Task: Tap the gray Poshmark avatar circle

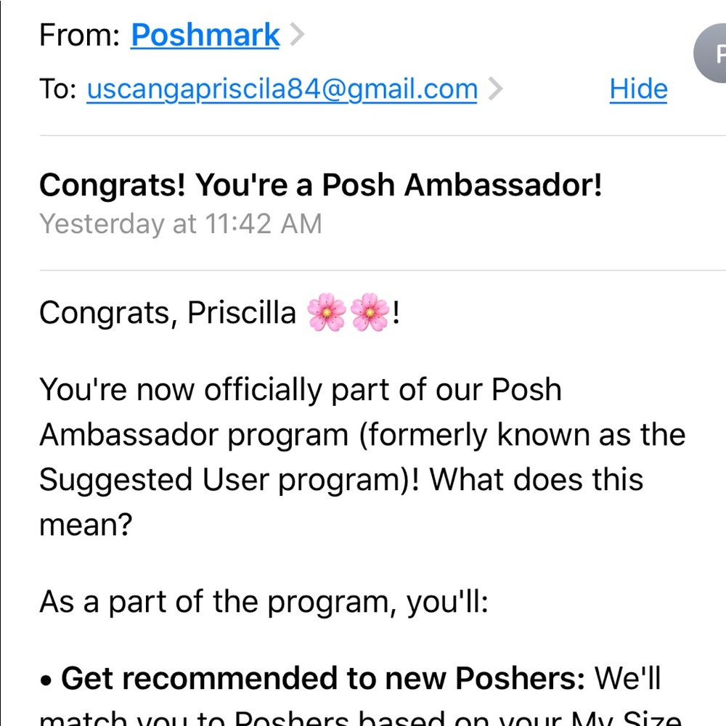Action: point(715,53)
